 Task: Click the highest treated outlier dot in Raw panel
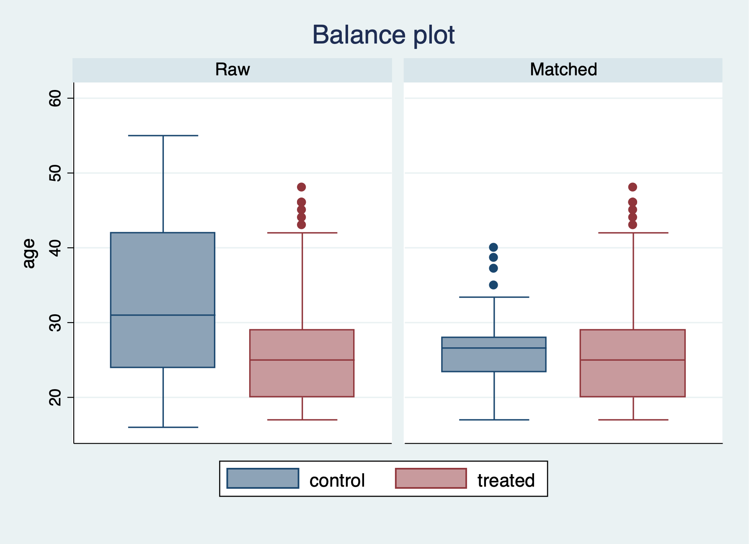pyautogui.click(x=301, y=187)
